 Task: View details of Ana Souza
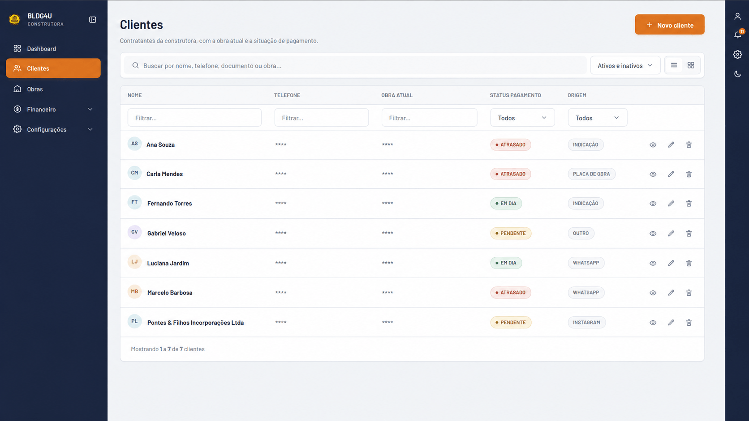point(653,145)
